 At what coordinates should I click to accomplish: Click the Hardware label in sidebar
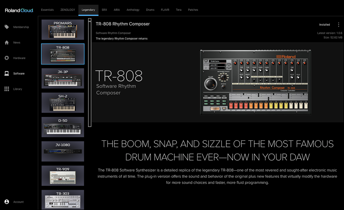pyautogui.click(x=19, y=58)
